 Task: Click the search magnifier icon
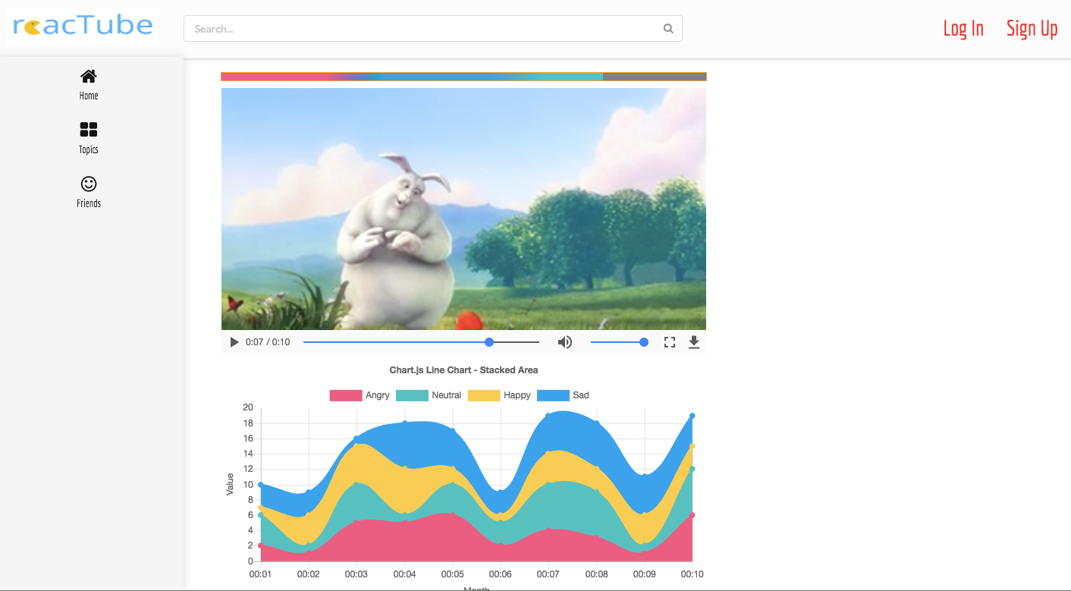pyautogui.click(x=668, y=29)
